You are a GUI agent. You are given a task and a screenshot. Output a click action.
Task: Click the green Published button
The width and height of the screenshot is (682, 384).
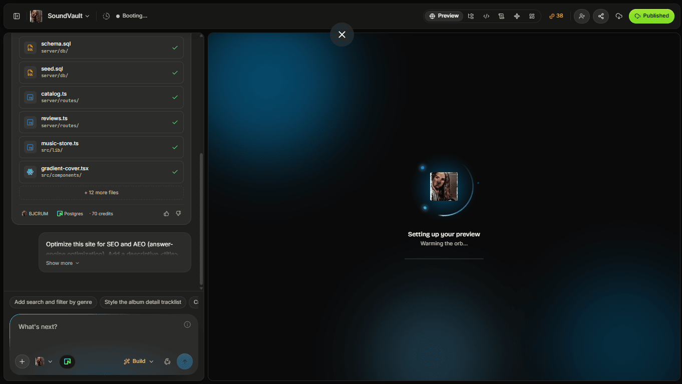tap(651, 16)
